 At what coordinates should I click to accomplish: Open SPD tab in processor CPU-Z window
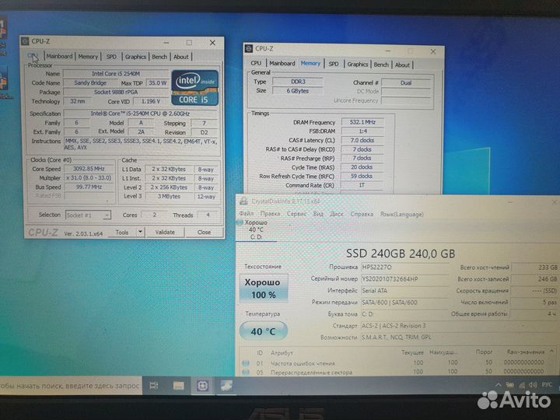[111, 57]
